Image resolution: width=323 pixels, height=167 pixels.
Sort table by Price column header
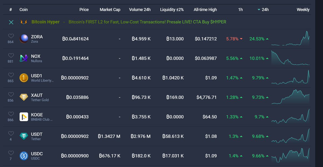pos(84,10)
